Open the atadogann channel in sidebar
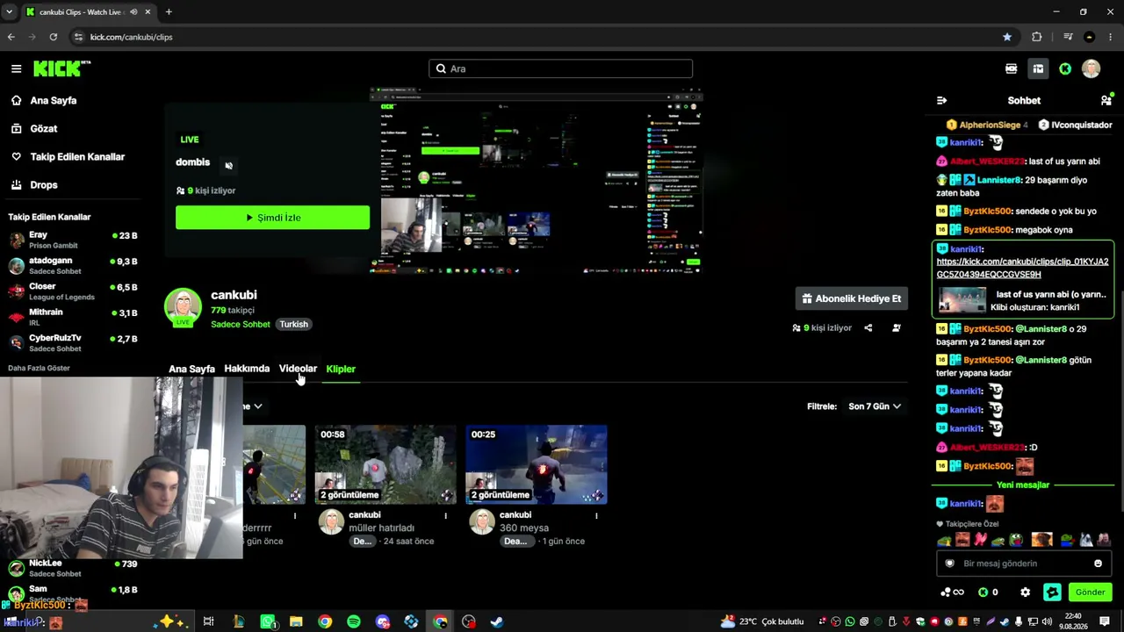The height and width of the screenshot is (632, 1124). pyautogui.click(x=72, y=265)
